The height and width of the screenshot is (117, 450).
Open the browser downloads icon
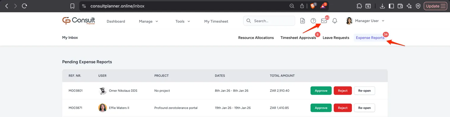(383, 6)
